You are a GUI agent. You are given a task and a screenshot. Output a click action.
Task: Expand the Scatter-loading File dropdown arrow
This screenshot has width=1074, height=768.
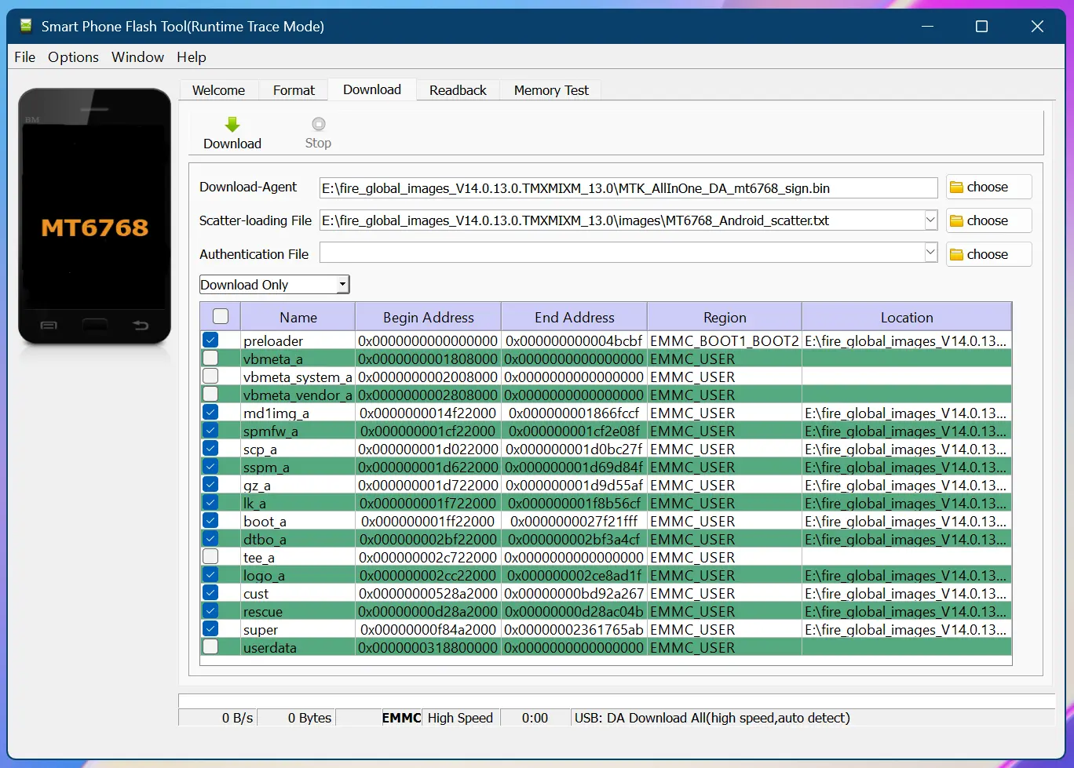pos(930,220)
